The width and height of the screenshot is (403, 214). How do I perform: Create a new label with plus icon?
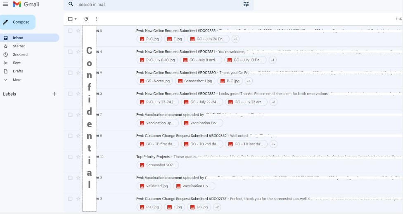[x=55, y=94]
